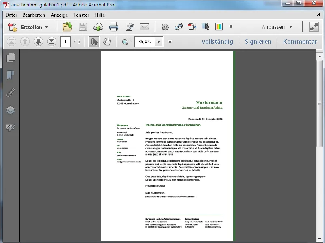Click the address line '12345 Musterhausen'
The height and width of the screenshot is (243, 325).
coord(128,104)
